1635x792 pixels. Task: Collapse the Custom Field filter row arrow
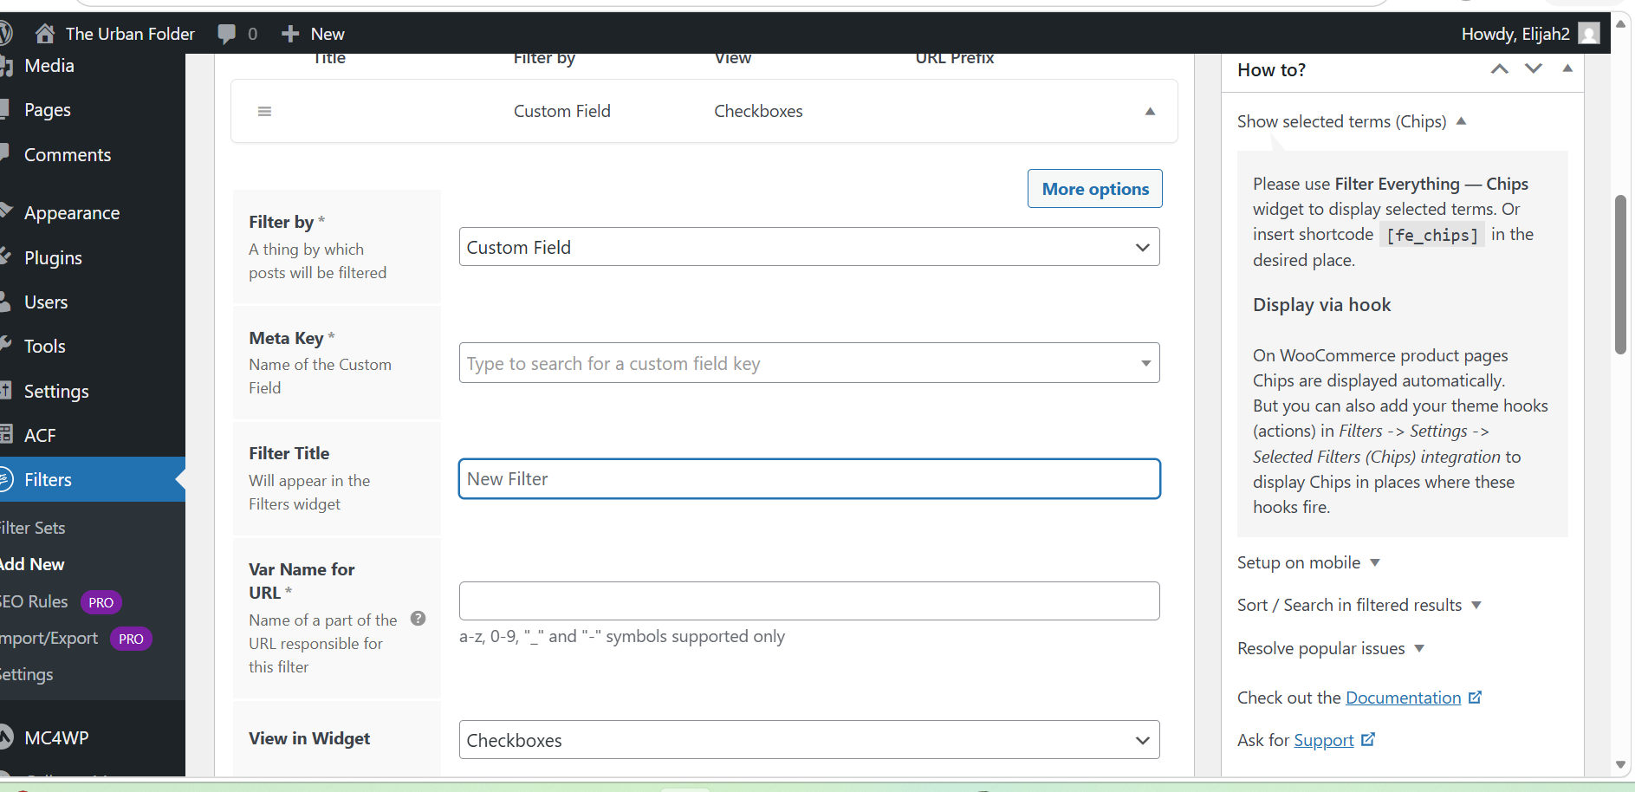click(x=1150, y=111)
